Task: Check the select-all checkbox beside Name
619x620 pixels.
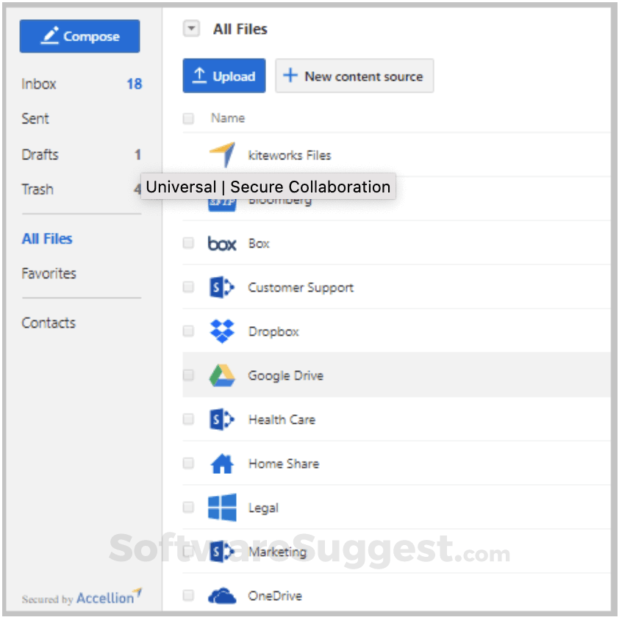Action: pos(188,118)
